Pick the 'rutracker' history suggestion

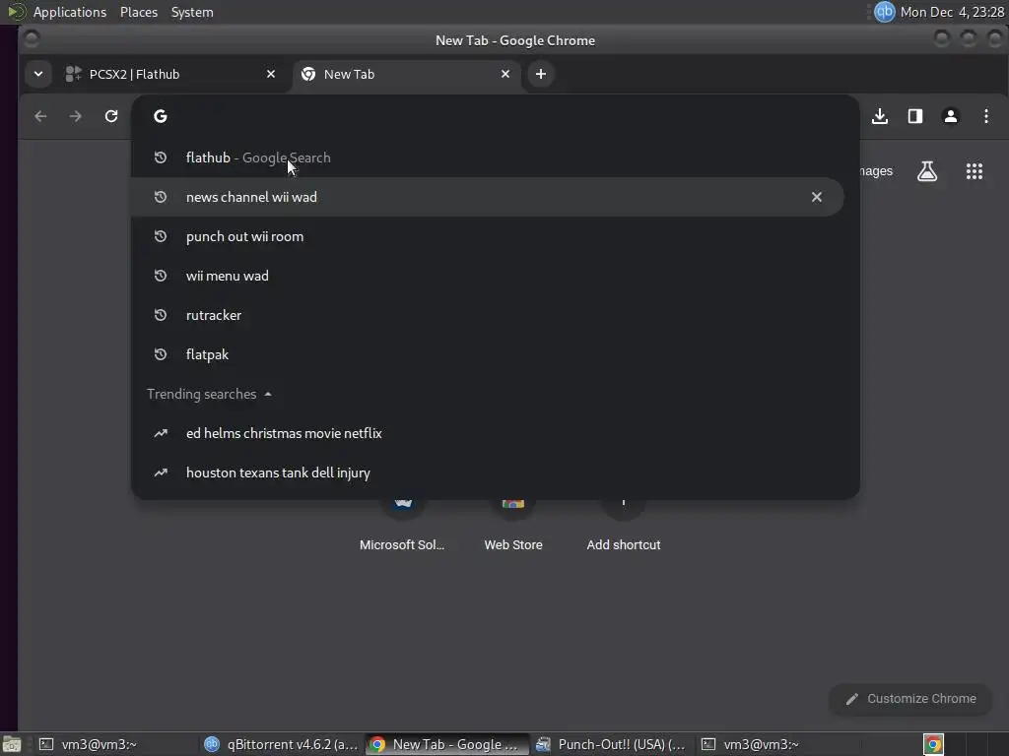point(487,315)
